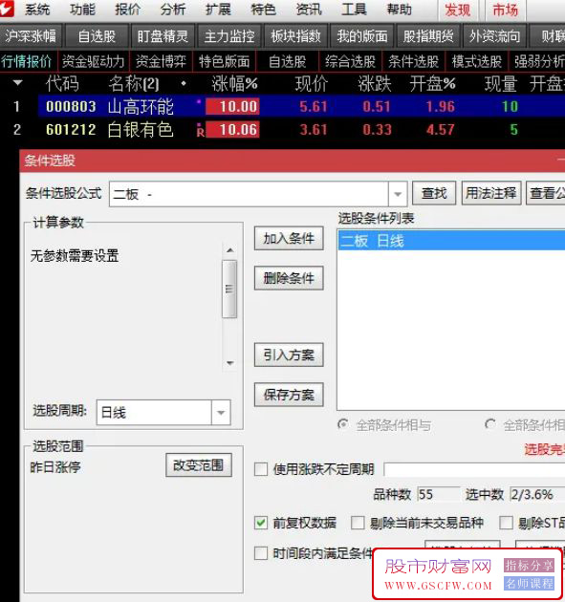Click the 引入方案 button
This screenshot has height=602, width=565.
[289, 355]
